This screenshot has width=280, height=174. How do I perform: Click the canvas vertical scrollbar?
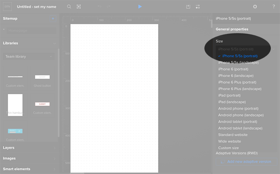pyautogui.click(x=212, y=24)
